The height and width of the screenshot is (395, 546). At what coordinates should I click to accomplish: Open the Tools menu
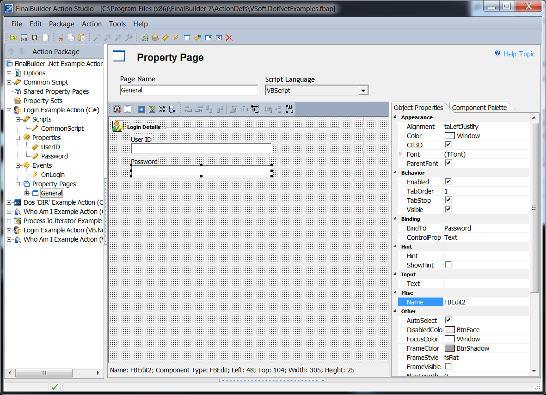click(x=117, y=24)
